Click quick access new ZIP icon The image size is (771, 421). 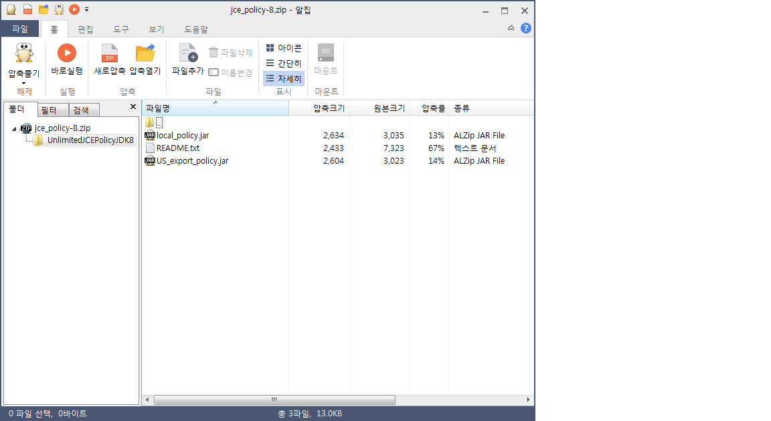[x=28, y=9]
